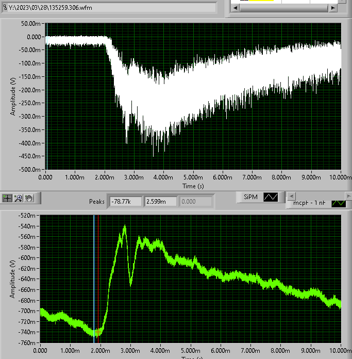Viewport: 352px width, 359px height.
Task: Click the greyed Peaks field showing 0.000
Action: click(195, 202)
